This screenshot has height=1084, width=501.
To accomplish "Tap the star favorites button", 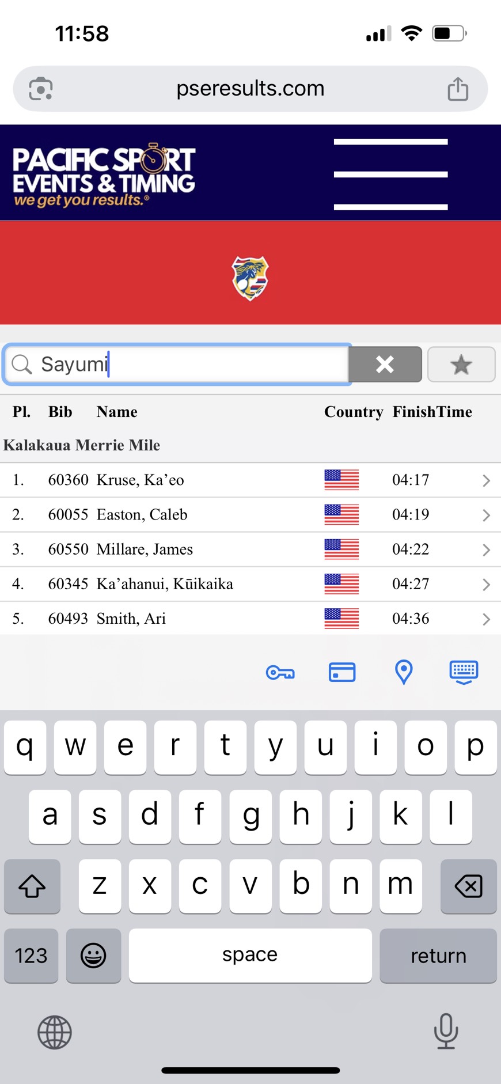I will [461, 364].
